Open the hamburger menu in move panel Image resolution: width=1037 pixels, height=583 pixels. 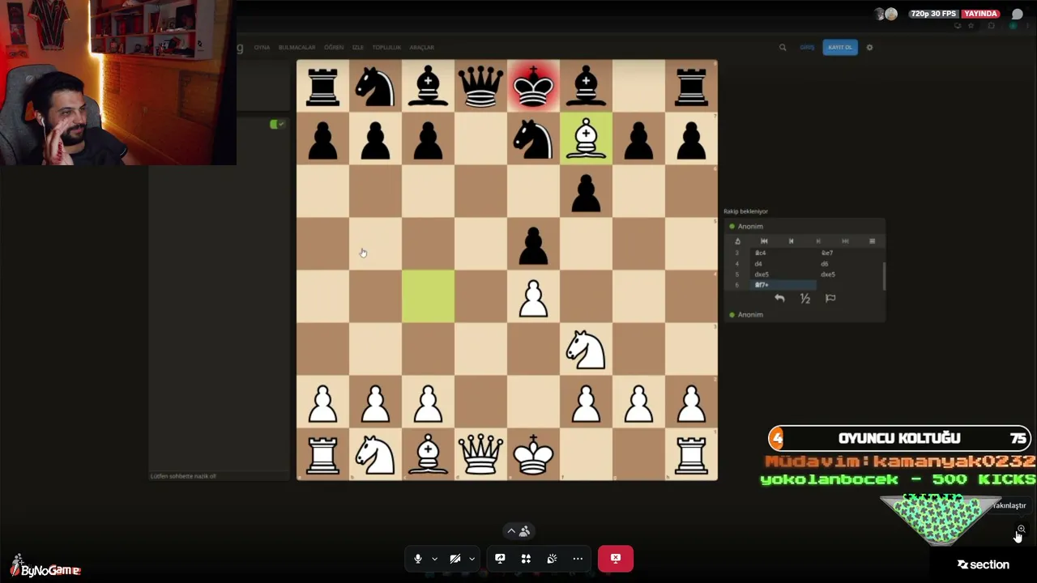[872, 240]
